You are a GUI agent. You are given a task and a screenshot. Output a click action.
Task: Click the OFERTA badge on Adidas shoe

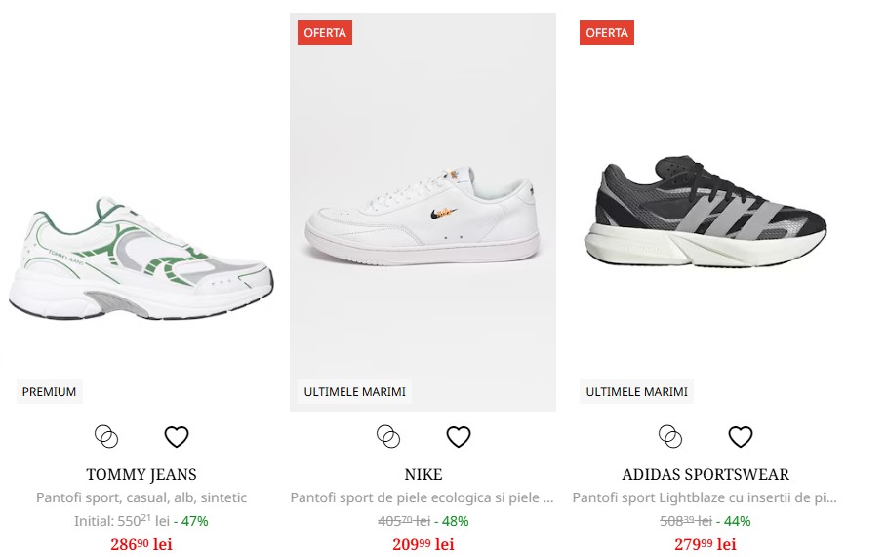pos(607,33)
